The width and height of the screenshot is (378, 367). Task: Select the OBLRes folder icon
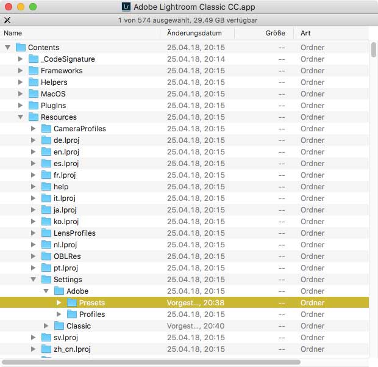tap(46, 256)
